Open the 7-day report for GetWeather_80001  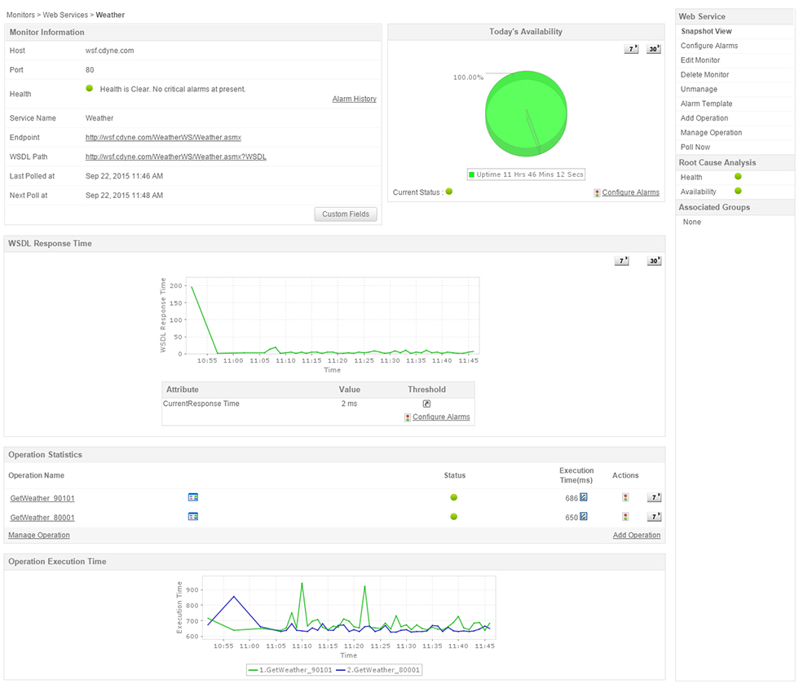tap(655, 516)
